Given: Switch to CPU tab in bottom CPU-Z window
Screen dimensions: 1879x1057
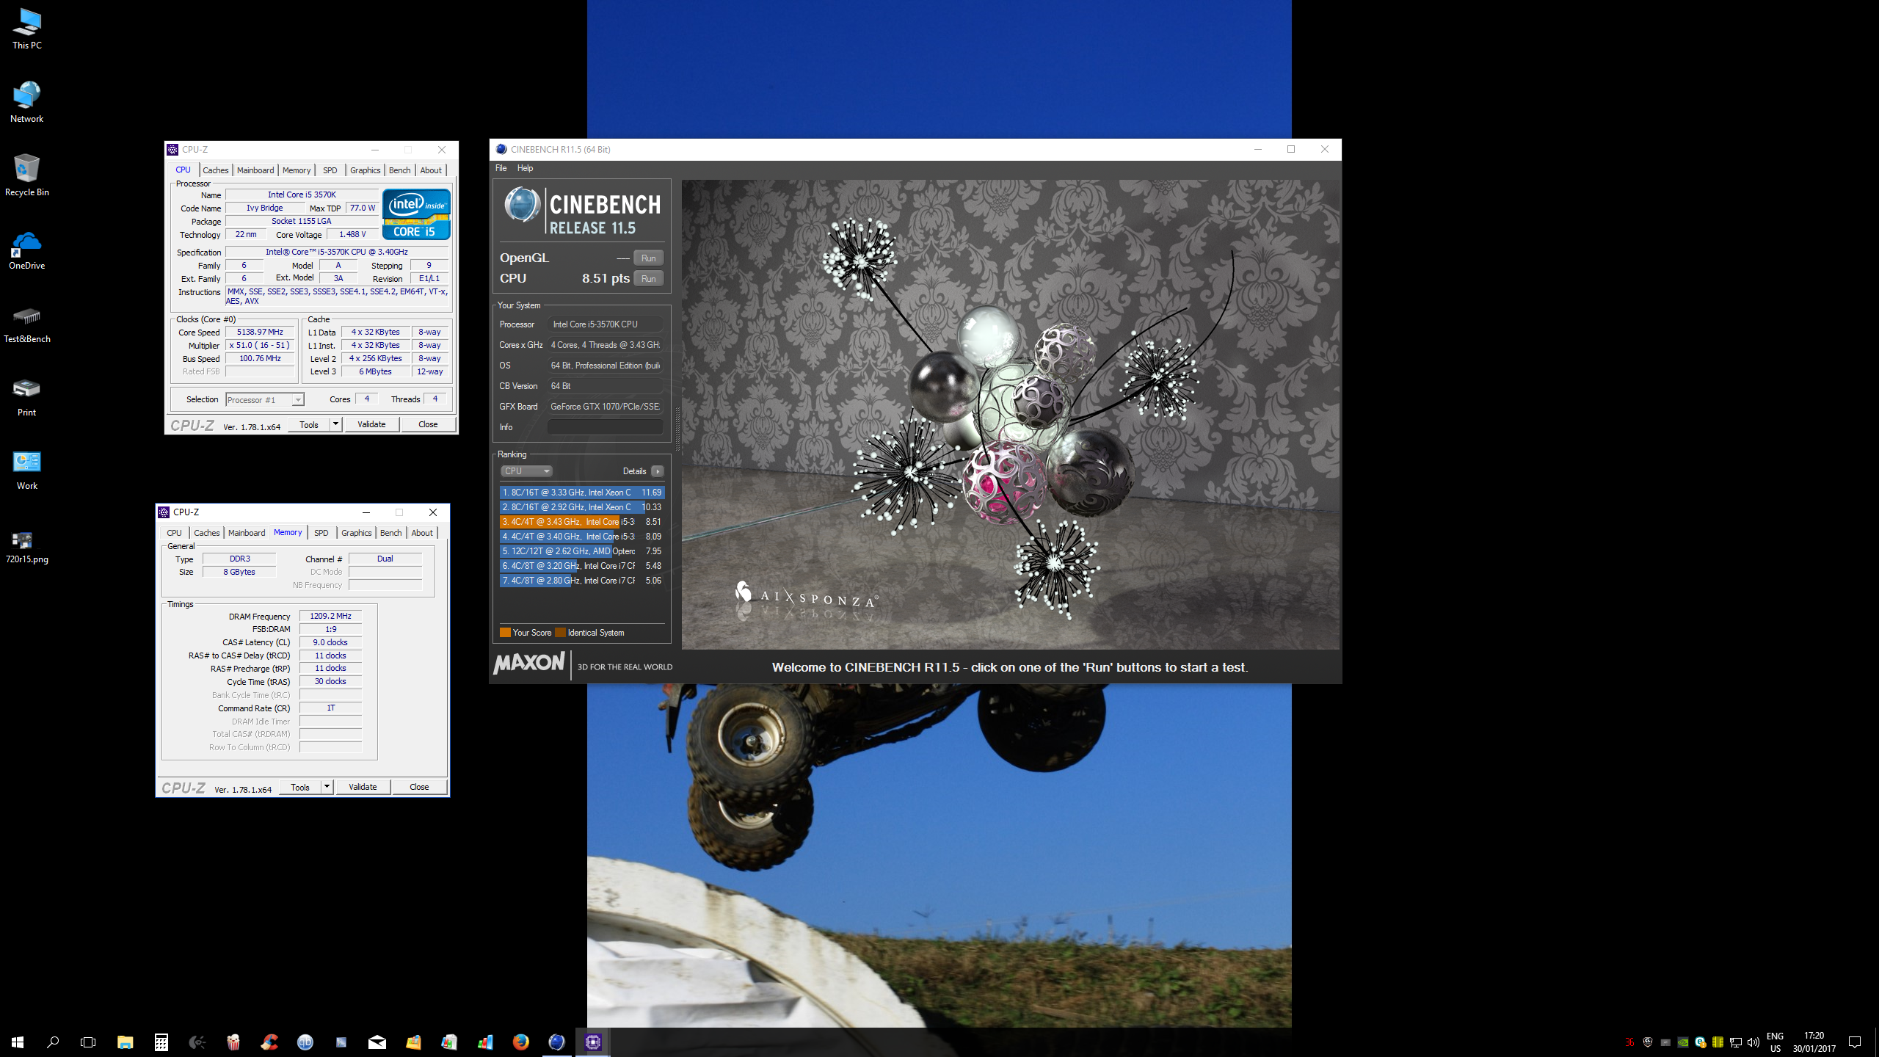Looking at the screenshot, I should tap(174, 533).
